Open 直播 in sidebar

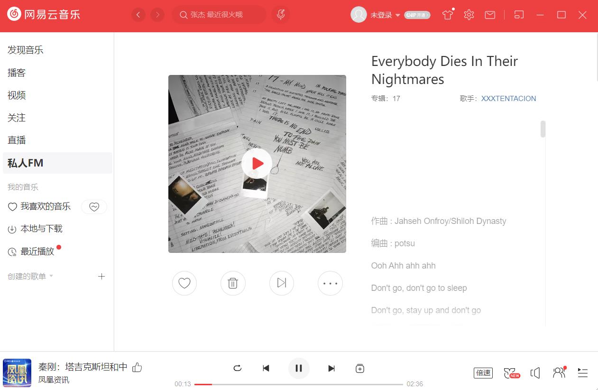17,140
